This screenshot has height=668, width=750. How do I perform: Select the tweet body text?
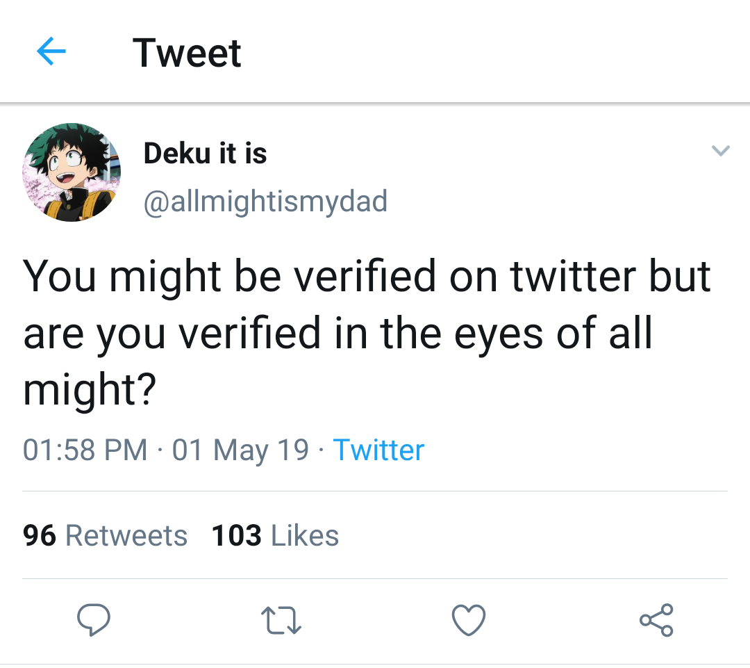[367, 332]
